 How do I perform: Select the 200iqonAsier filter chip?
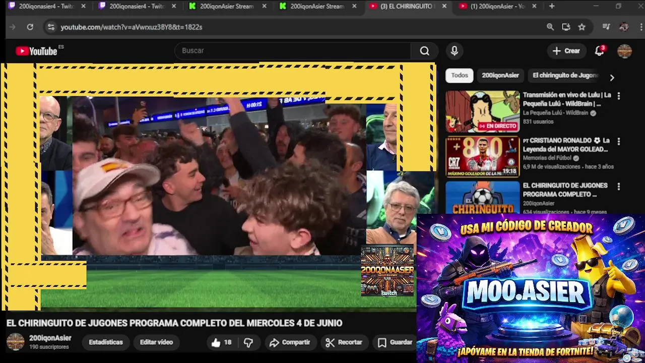500,76
